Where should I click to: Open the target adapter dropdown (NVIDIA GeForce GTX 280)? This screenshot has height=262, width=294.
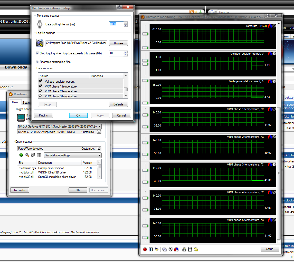tap(99, 127)
